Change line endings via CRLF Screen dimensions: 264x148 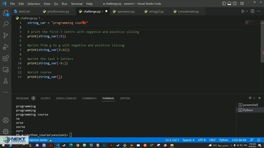click(x=212, y=140)
